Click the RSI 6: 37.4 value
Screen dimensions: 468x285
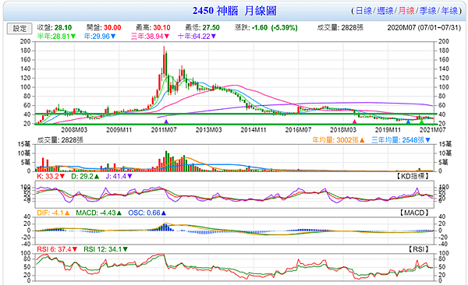[57, 249]
